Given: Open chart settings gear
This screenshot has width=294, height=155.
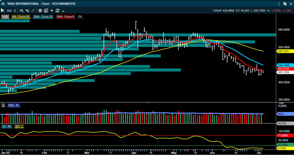Looking at the screenshot, I should 40,11.
